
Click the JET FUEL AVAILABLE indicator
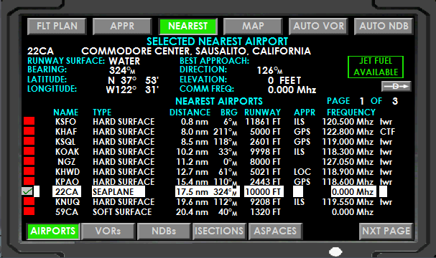376,67
